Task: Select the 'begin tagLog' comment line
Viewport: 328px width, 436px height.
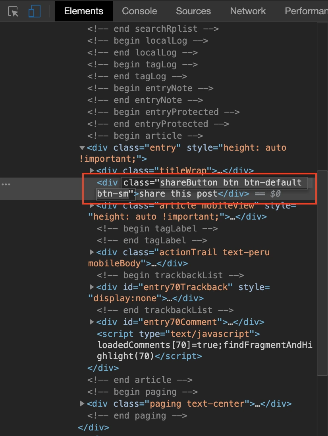Action: coord(143,65)
